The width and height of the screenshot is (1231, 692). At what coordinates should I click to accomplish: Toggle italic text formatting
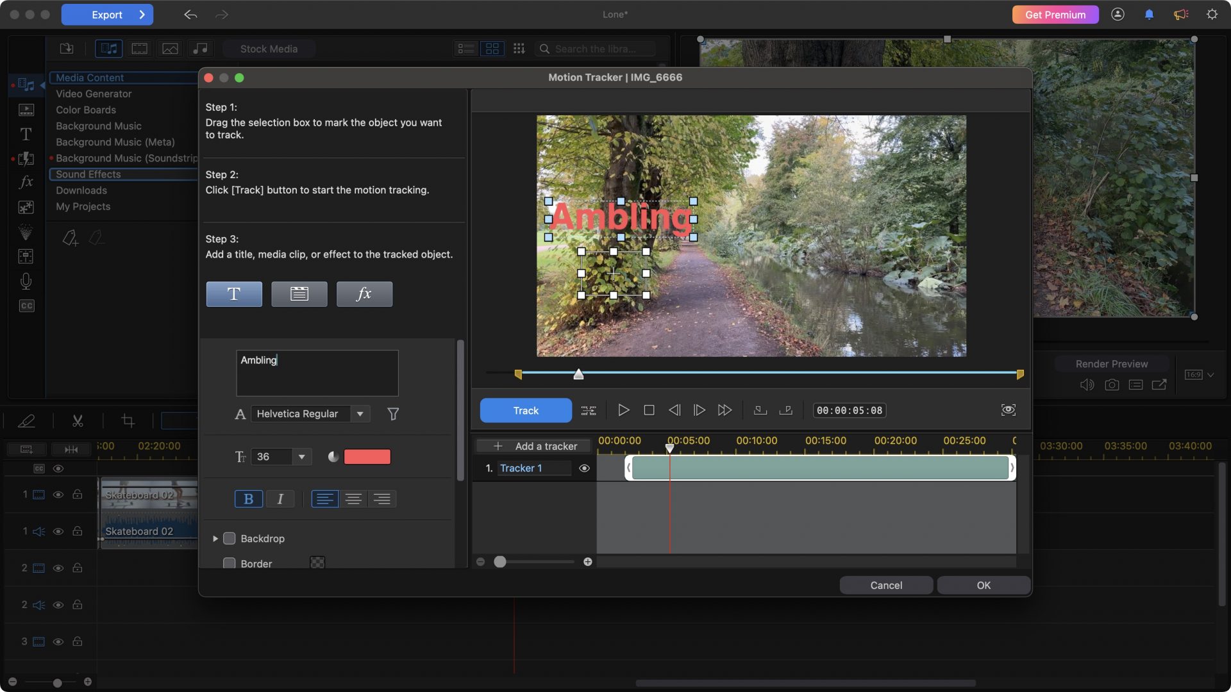click(280, 499)
